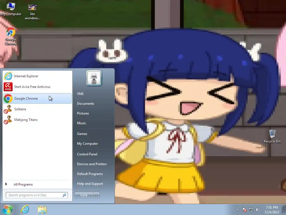Image resolution: width=286 pixels, height=215 pixels.
Task: Open Control Panel
Action: coord(87,154)
